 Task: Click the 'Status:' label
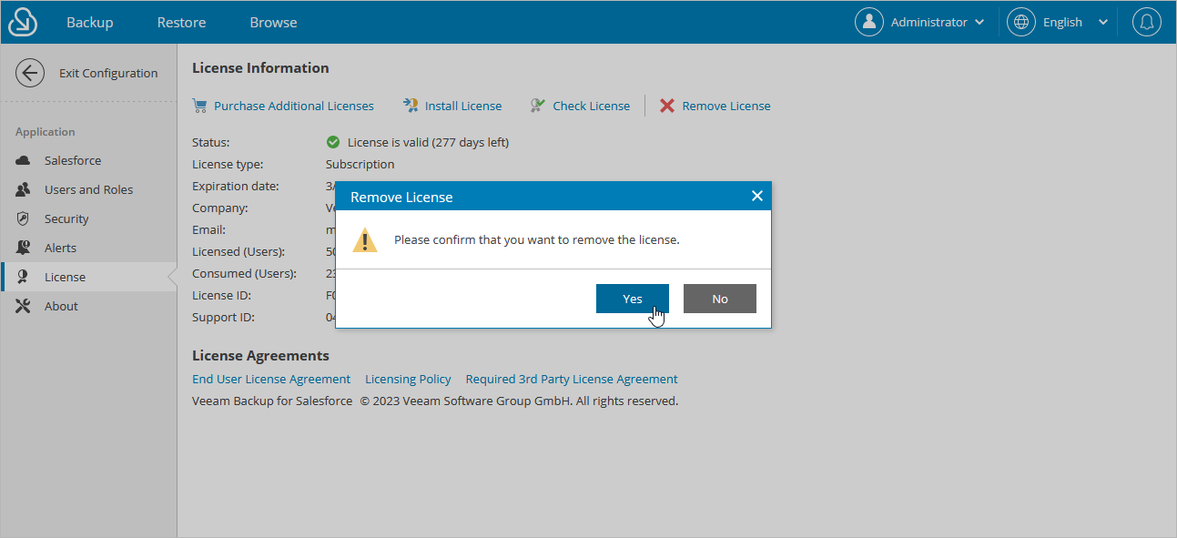(211, 142)
